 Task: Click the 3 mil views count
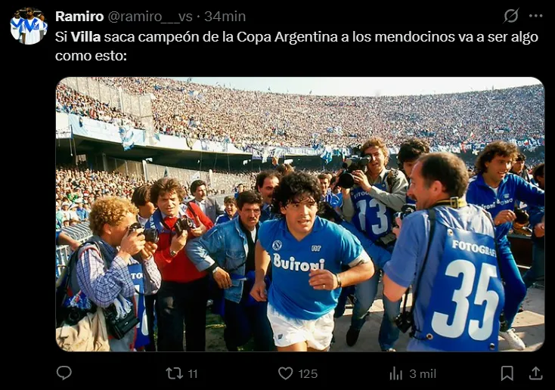[423, 373]
